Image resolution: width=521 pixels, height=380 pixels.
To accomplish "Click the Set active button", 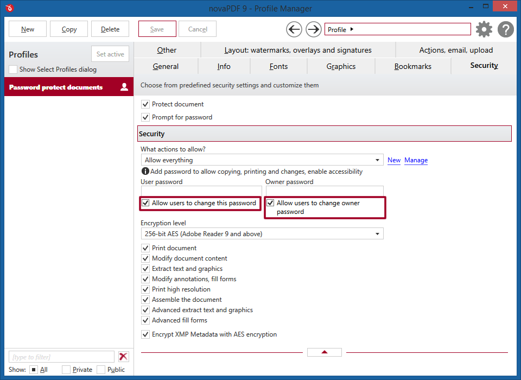I will [110, 54].
